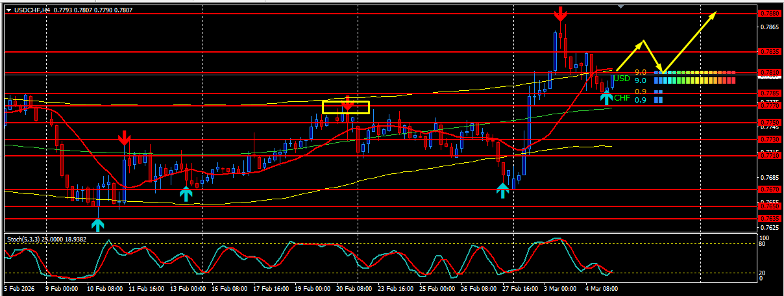Click the red sell arrow above the 0.7880 peak

click(x=560, y=14)
